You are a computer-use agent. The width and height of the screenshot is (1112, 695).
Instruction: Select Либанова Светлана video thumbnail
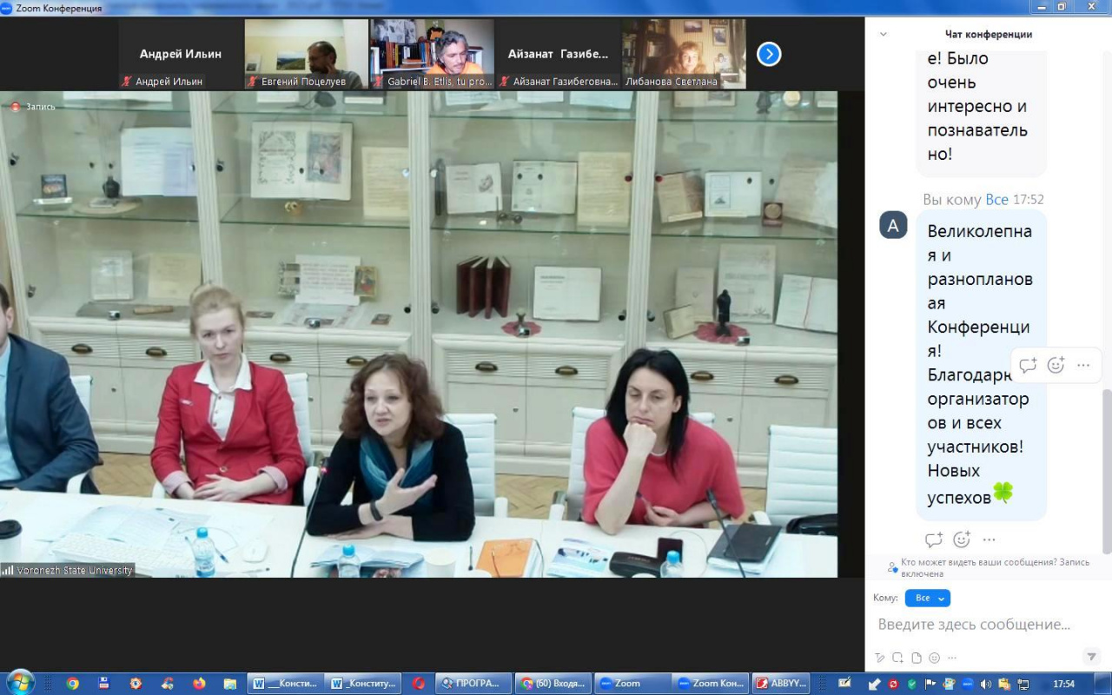click(x=684, y=54)
